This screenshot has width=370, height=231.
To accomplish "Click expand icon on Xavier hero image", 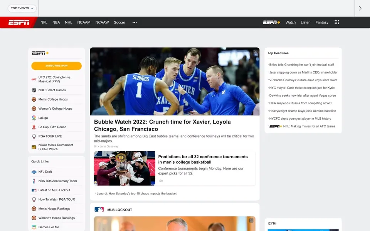I will click(255, 52).
